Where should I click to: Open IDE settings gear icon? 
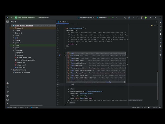point(142,18)
